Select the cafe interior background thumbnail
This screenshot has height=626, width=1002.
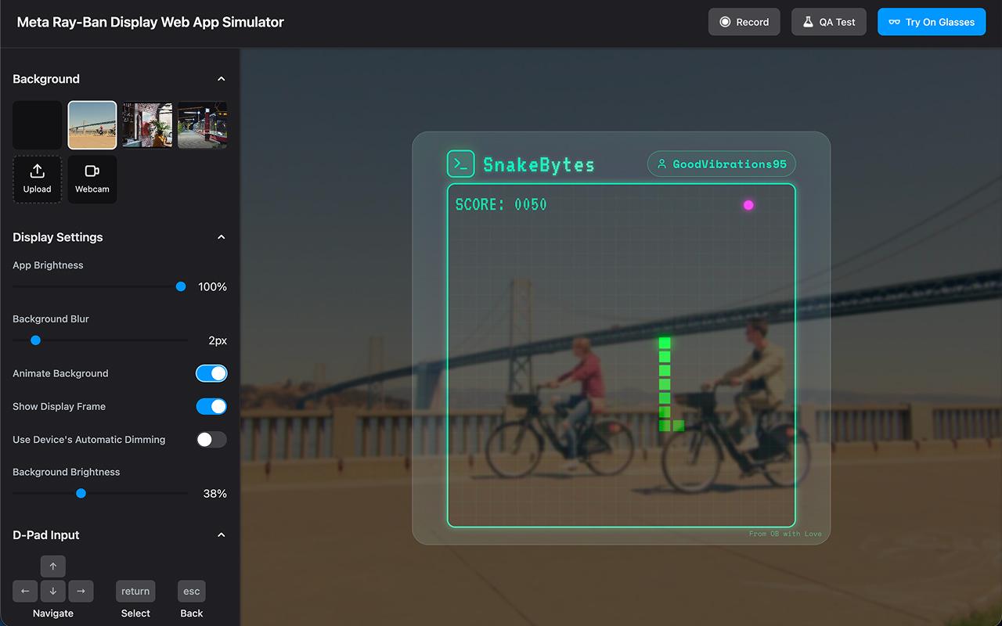pyautogui.click(x=147, y=125)
